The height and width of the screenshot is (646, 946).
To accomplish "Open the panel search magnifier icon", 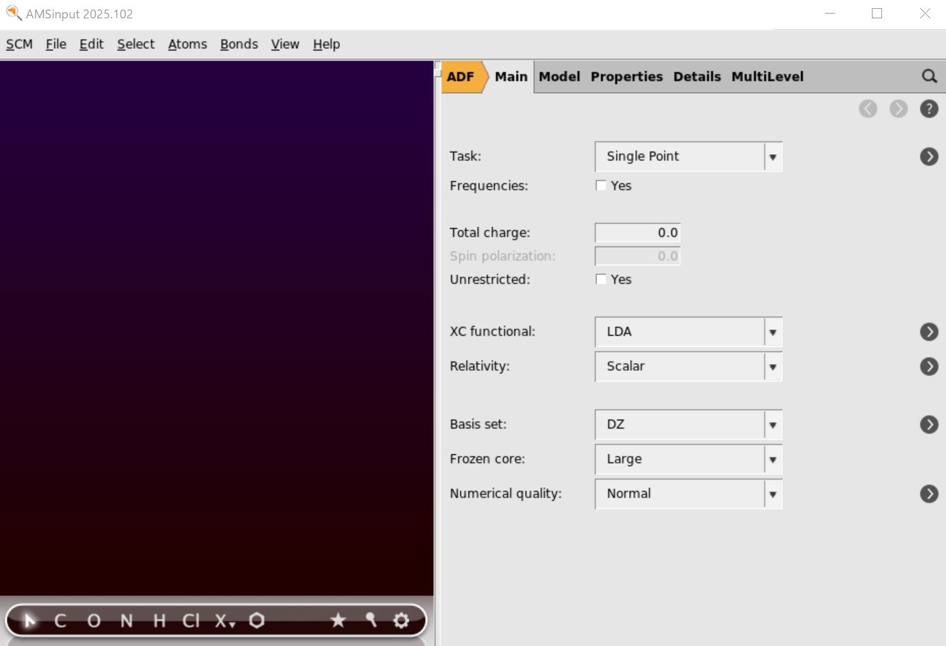I will pyautogui.click(x=929, y=76).
